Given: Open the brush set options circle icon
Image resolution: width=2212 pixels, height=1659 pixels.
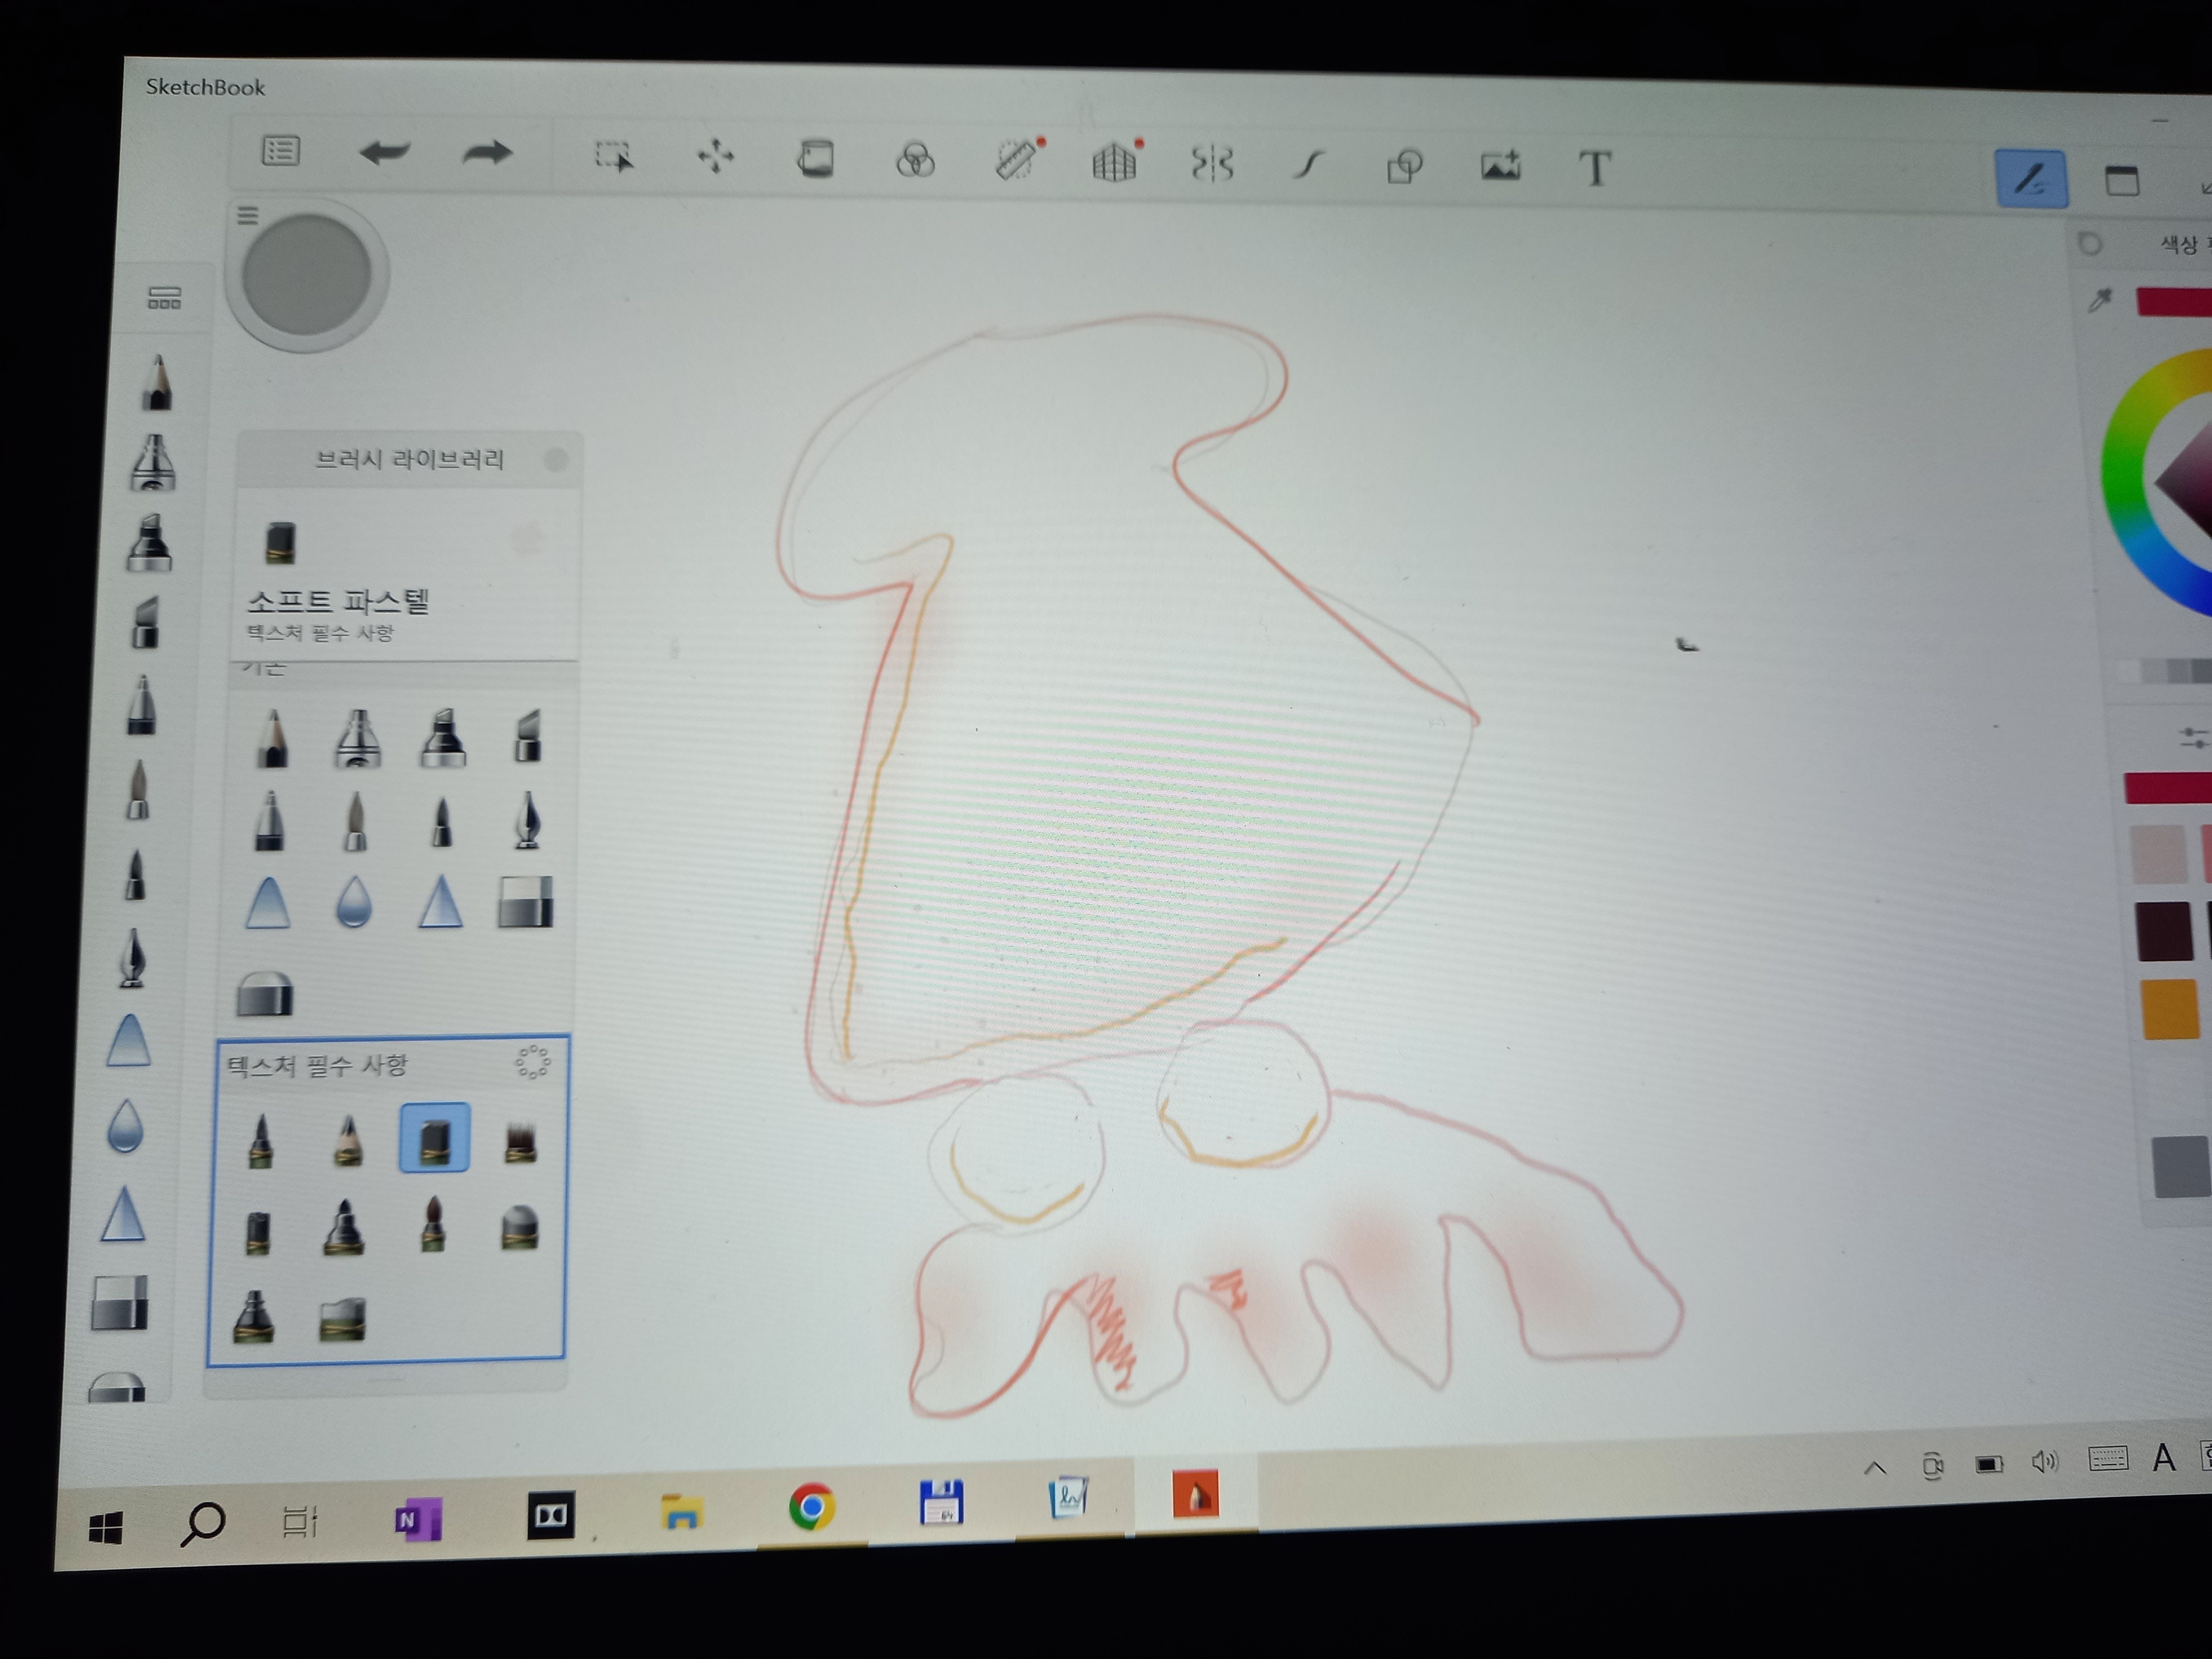Looking at the screenshot, I should click(532, 1062).
